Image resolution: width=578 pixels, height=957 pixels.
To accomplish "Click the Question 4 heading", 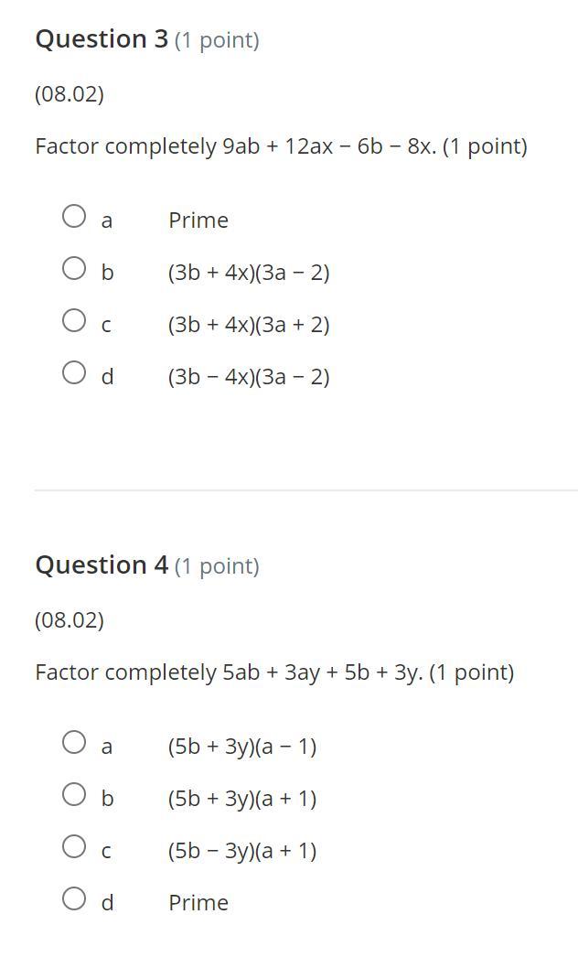I will coord(102,565).
